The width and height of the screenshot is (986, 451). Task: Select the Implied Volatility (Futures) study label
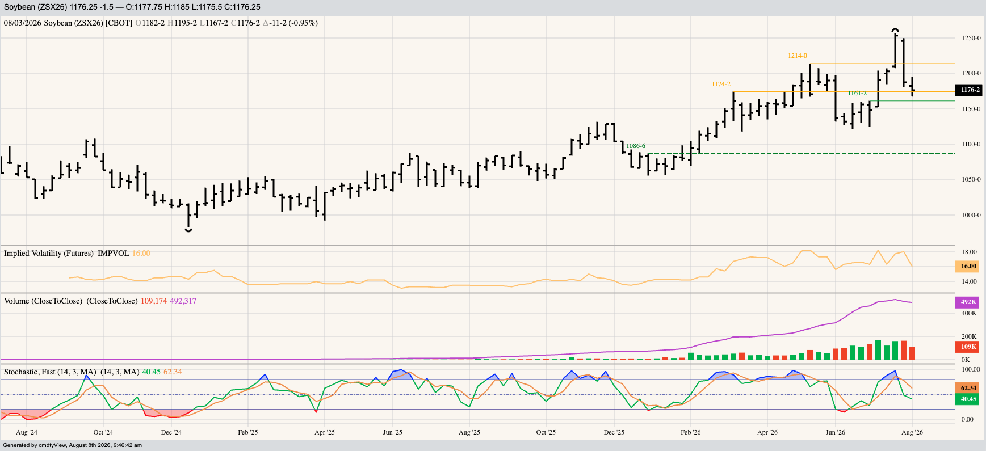49,253
